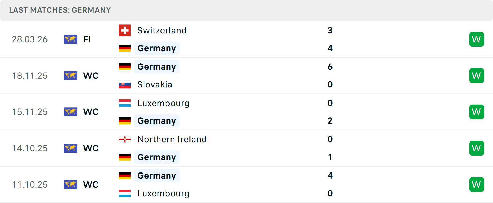
Task: Click the win badge for Slovakia match
Action: [477, 76]
